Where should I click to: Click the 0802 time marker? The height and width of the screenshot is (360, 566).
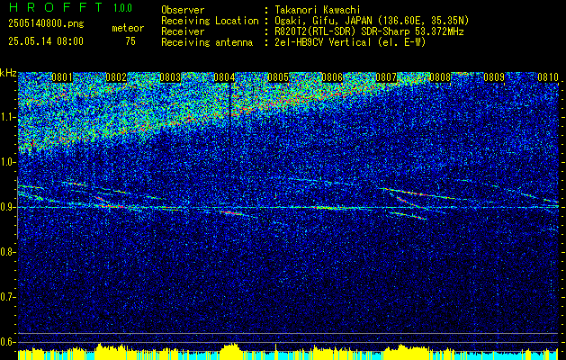116,77
